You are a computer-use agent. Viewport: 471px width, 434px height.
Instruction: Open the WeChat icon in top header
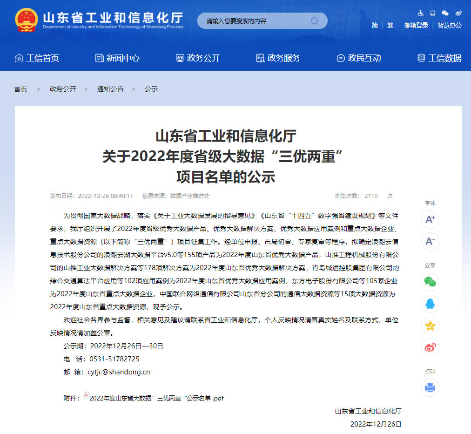coord(445,13)
